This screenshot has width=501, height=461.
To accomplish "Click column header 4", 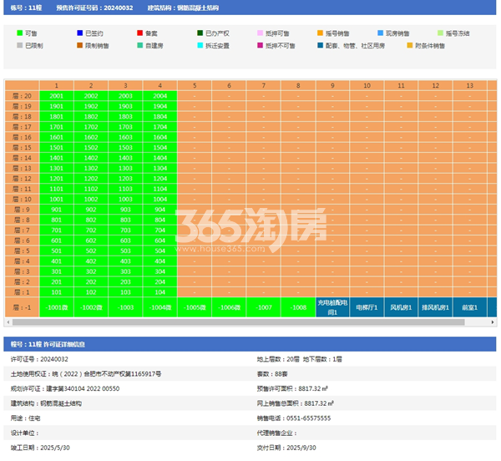I will (160, 86).
